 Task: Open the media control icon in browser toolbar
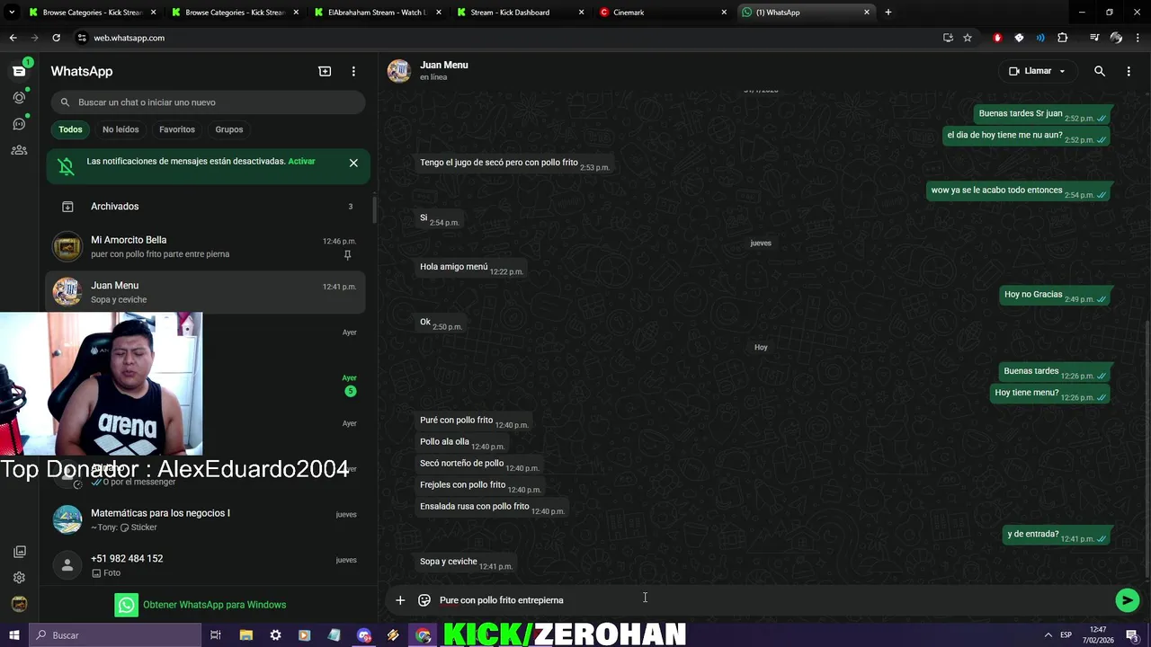pyautogui.click(x=1094, y=38)
